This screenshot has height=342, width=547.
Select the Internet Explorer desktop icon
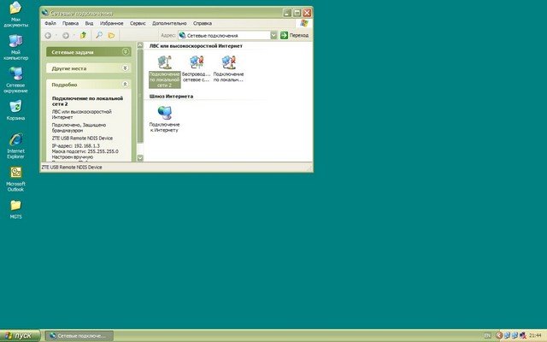15,140
